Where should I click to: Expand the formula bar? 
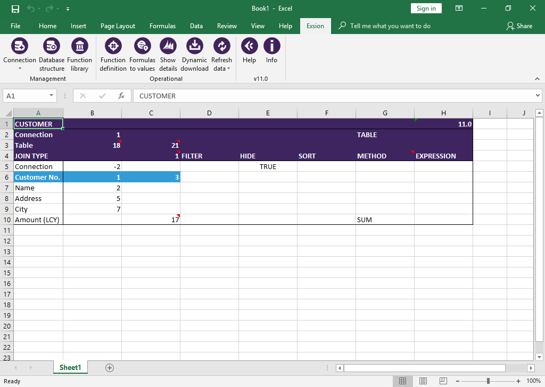[538, 96]
